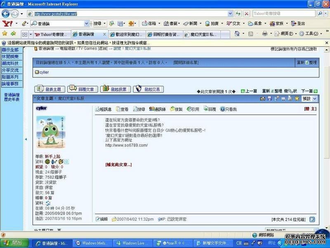Edit the post via the 編輯 icon
The image size is (330, 248).
coord(98,220)
